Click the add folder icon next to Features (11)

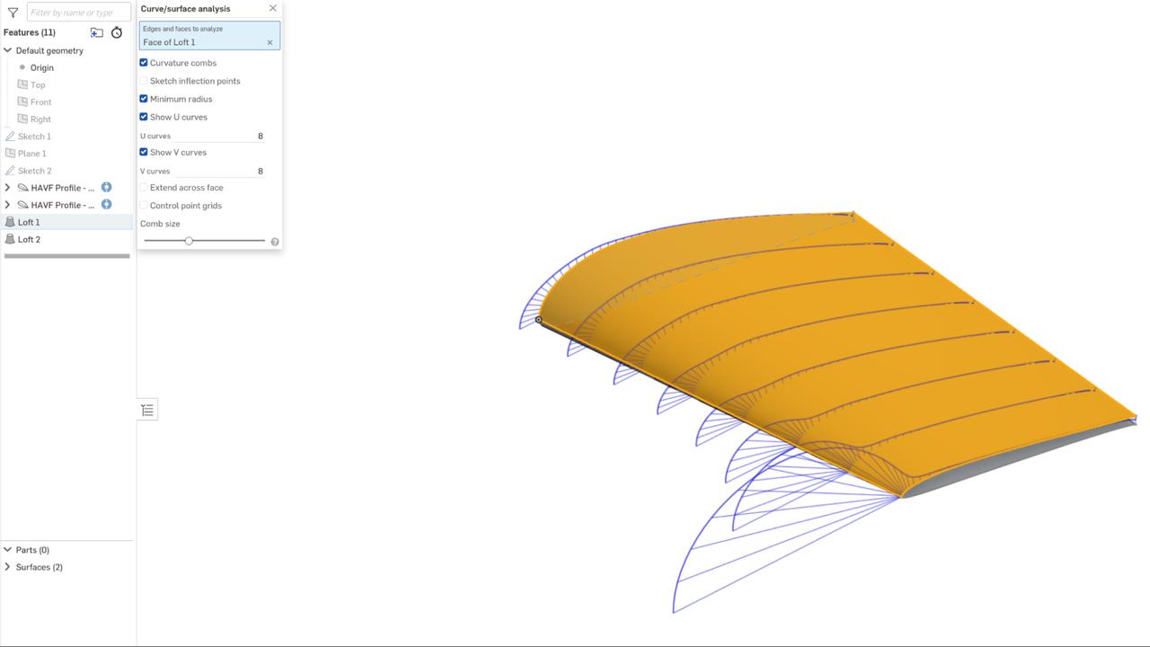pos(96,31)
